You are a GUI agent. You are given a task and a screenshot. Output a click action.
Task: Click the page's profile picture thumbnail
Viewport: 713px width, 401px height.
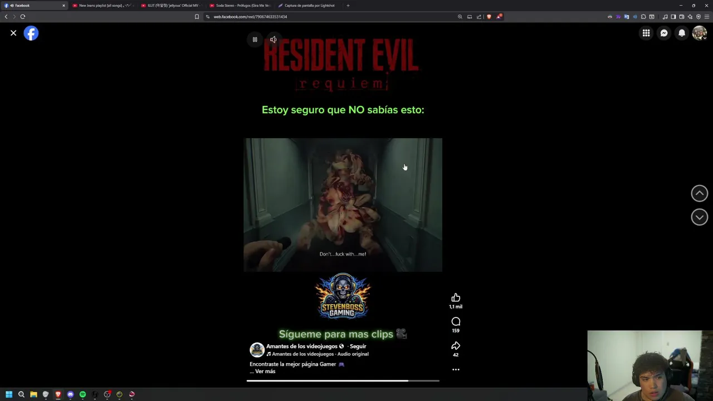coord(257,350)
